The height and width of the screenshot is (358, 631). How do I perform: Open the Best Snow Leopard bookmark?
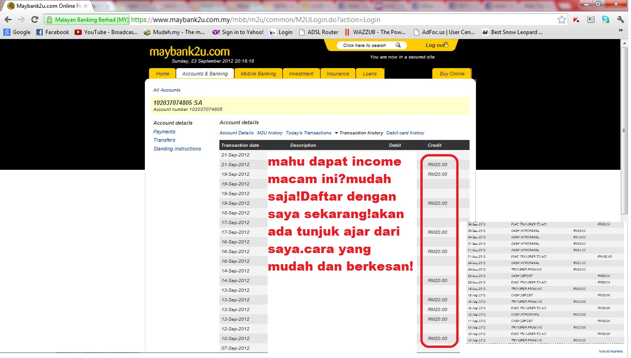click(512, 32)
